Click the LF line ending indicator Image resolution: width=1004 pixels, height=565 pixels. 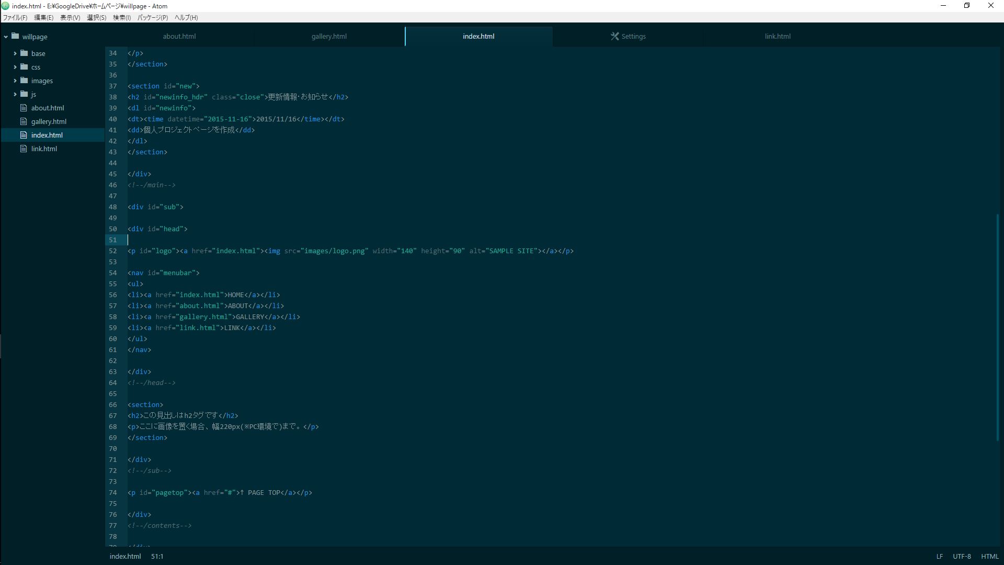click(x=939, y=556)
